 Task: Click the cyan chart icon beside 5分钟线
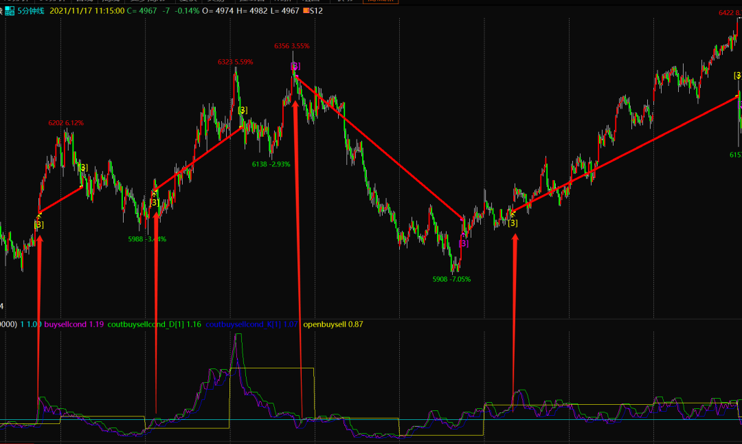coord(10,11)
